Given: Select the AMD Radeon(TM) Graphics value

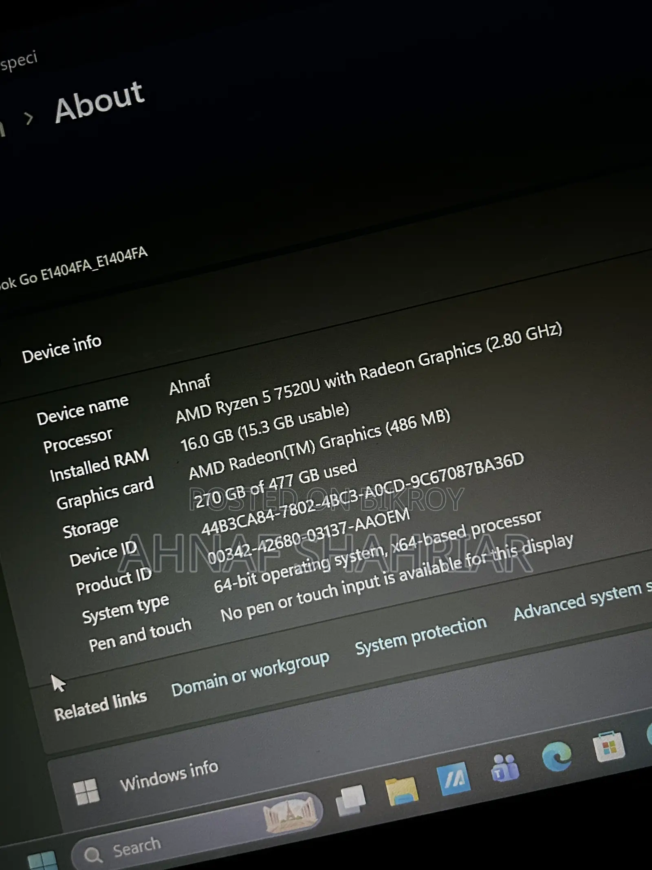Looking at the screenshot, I should 319,444.
